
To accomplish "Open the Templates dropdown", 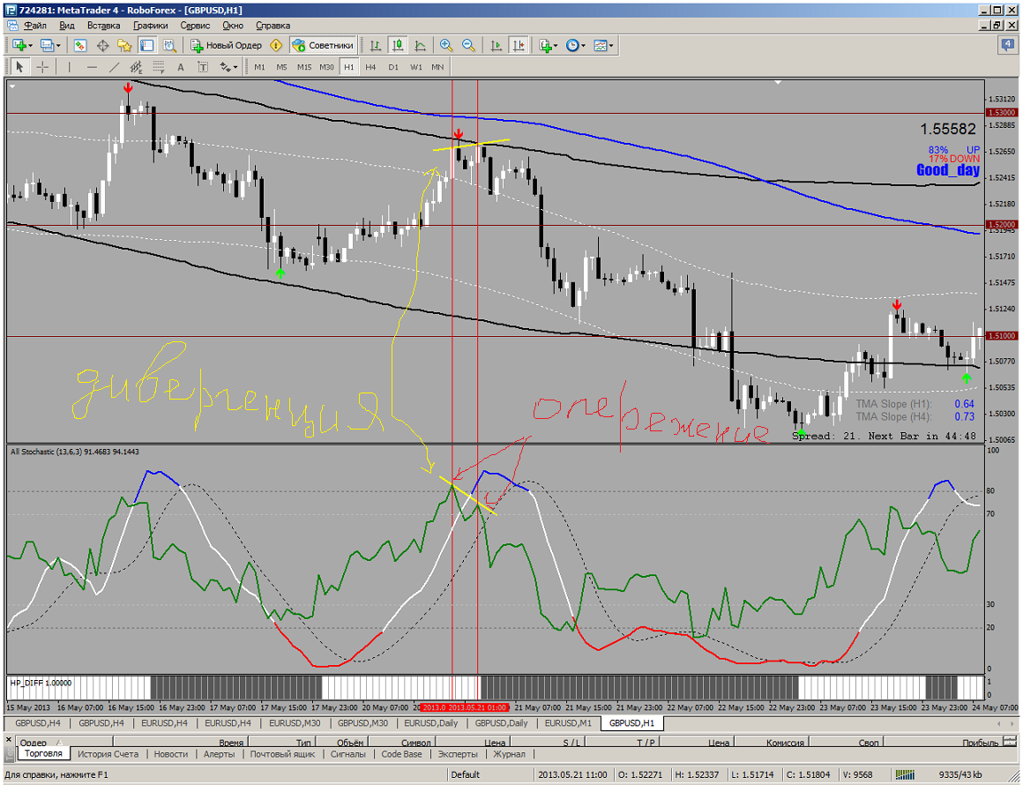I will (603, 45).
